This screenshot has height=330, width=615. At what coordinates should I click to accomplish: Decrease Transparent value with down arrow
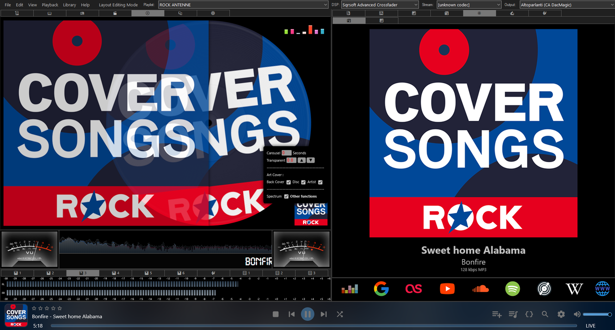pyautogui.click(x=311, y=160)
